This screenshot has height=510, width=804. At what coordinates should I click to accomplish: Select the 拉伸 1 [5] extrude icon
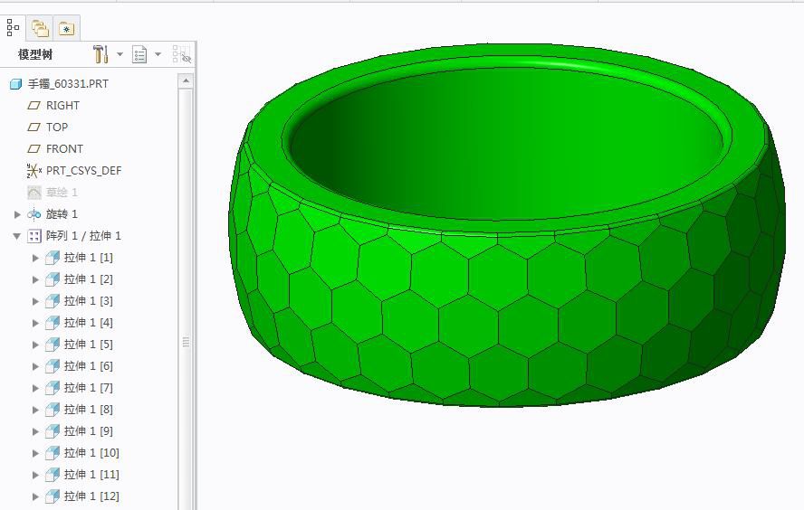[x=53, y=345]
